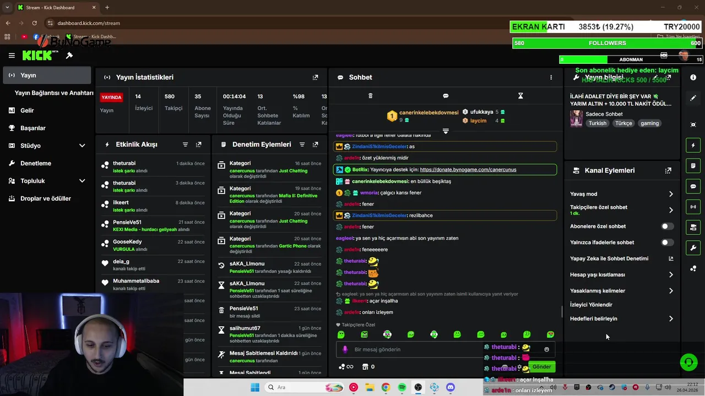
Task: Open Discord from the taskbar
Action: (451, 387)
